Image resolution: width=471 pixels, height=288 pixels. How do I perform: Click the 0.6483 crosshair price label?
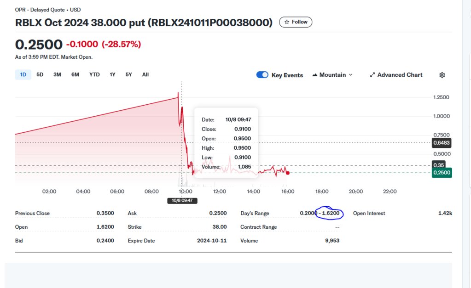(x=441, y=143)
